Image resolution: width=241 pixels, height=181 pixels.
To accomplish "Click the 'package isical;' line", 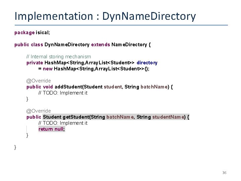I will [x=32, y=33].
